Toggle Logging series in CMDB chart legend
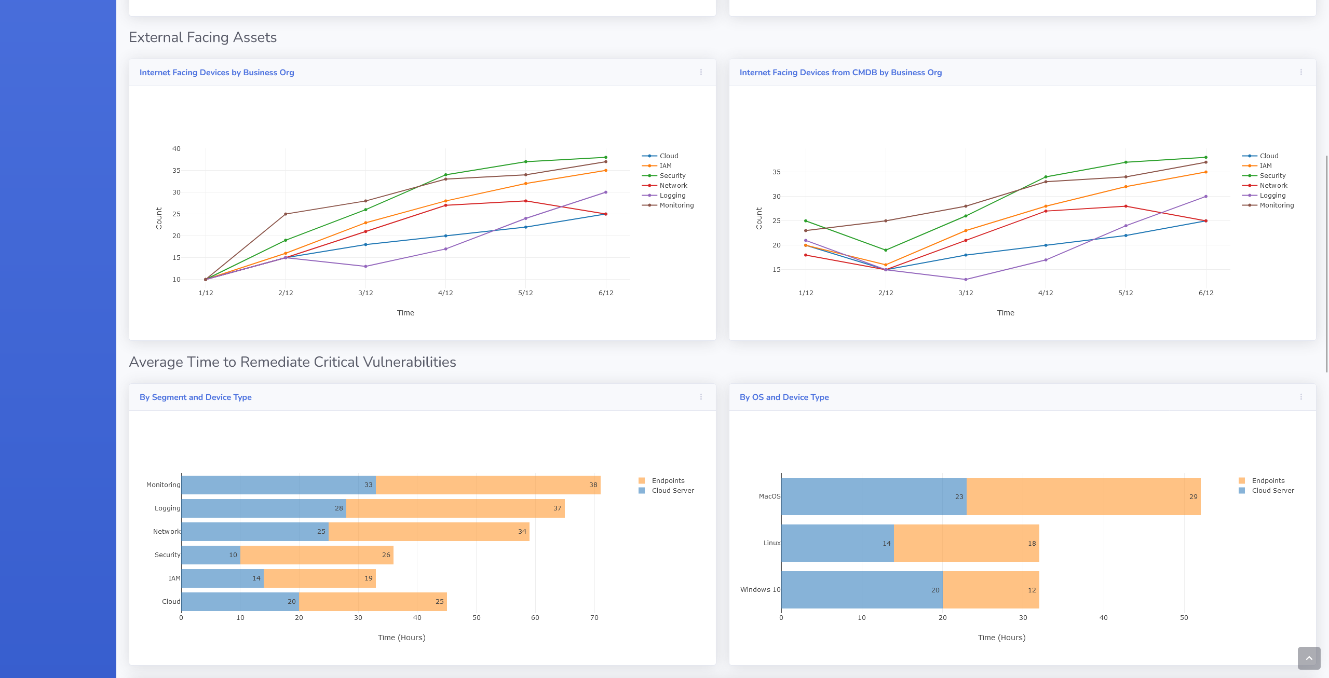This screenshot has width=1329, height=678. (1272, 195)
